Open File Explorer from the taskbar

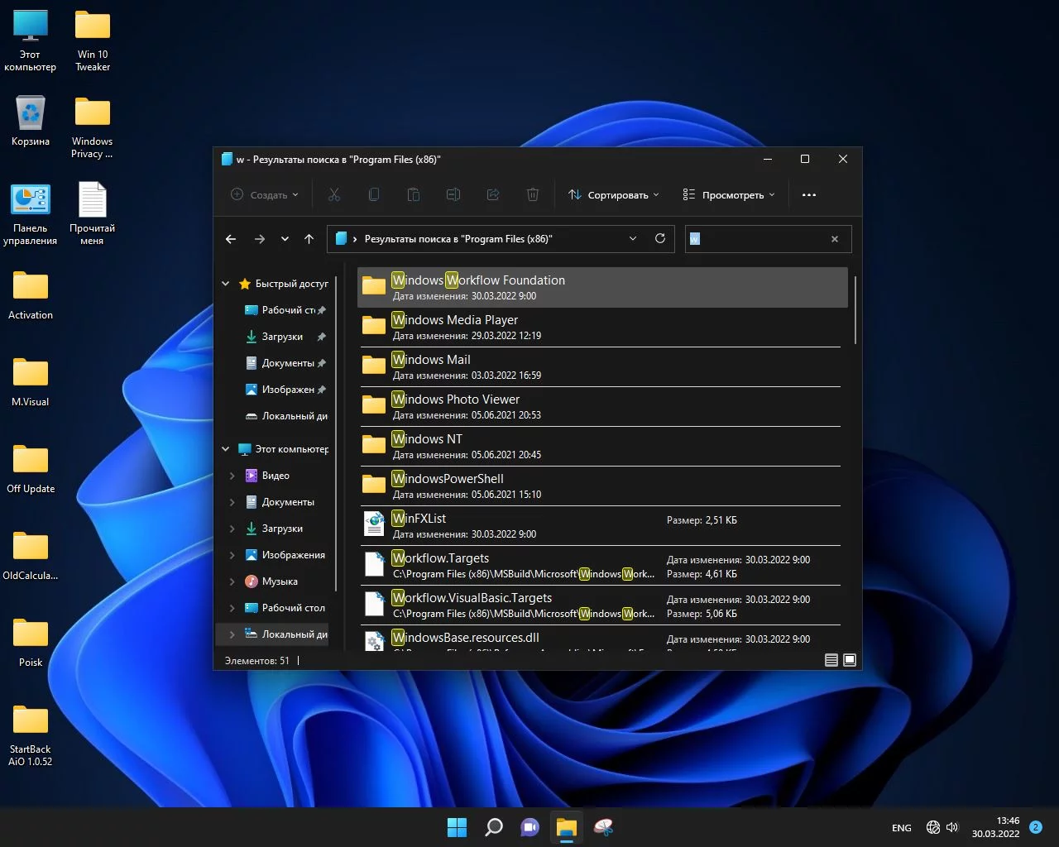tap(566, 827)
